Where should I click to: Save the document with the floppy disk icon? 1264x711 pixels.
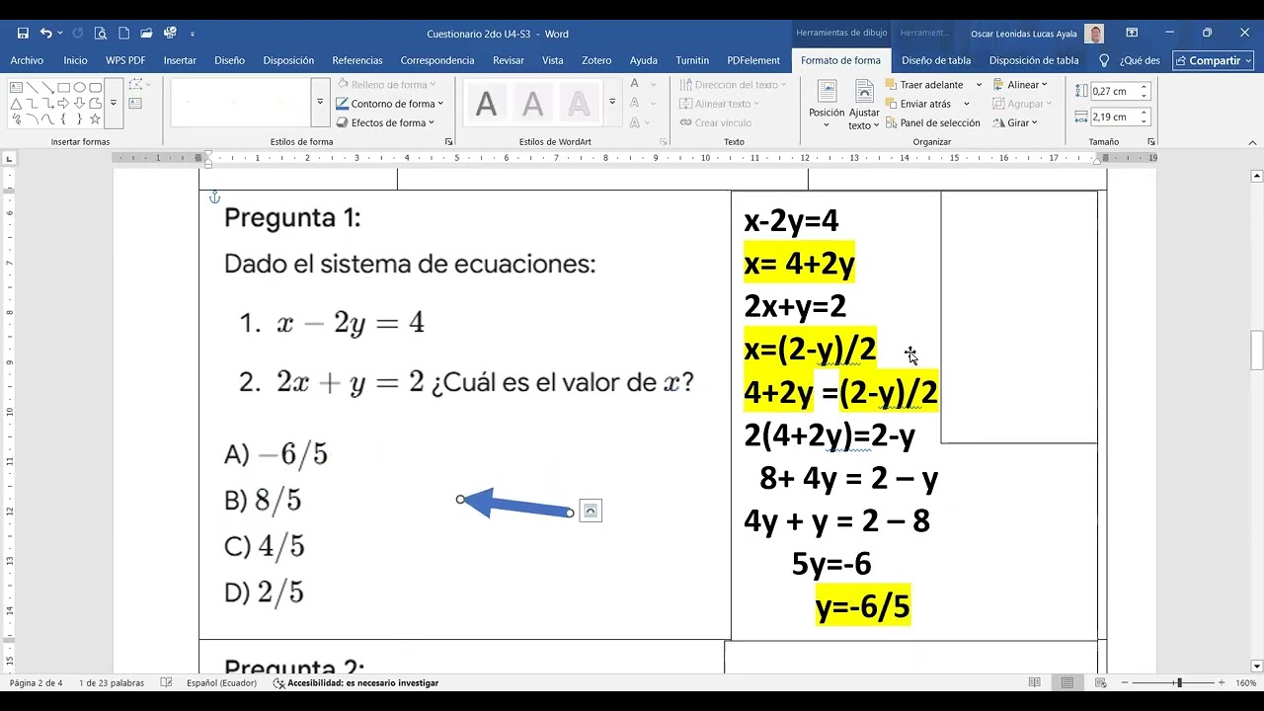23,33
